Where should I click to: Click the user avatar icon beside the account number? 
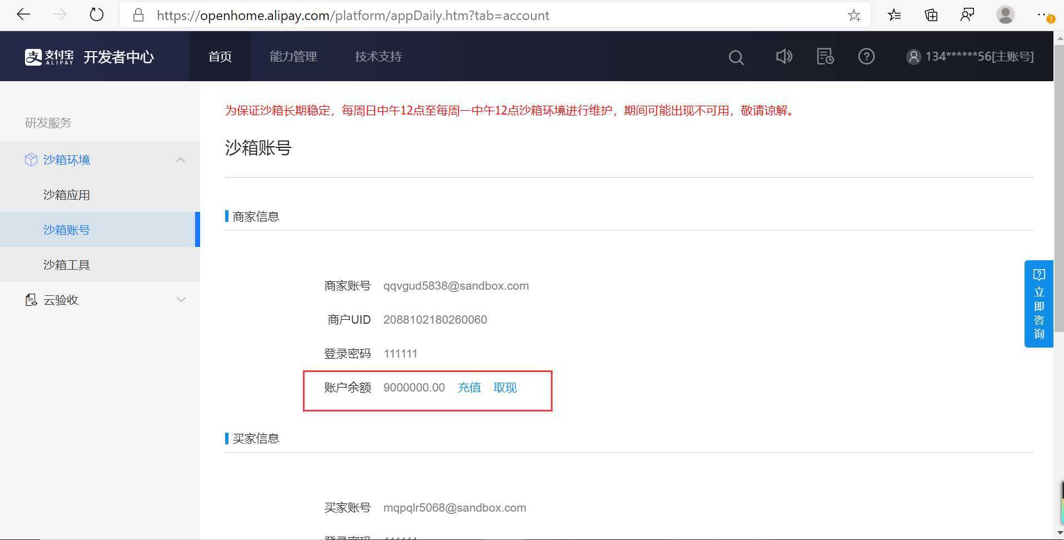point(913,56)
